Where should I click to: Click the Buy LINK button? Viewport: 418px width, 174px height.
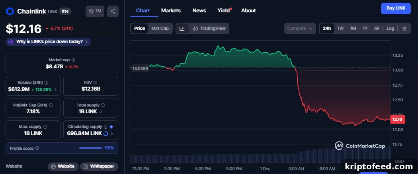[396, 8]
